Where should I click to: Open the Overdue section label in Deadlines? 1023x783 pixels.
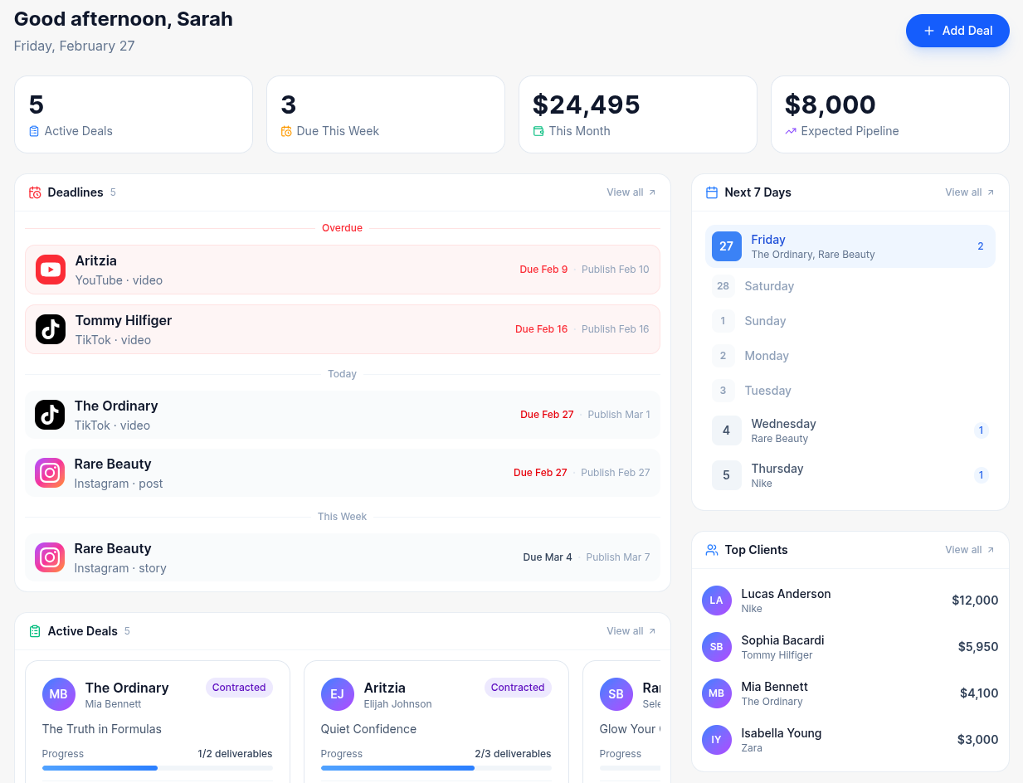tap(342, 227)
